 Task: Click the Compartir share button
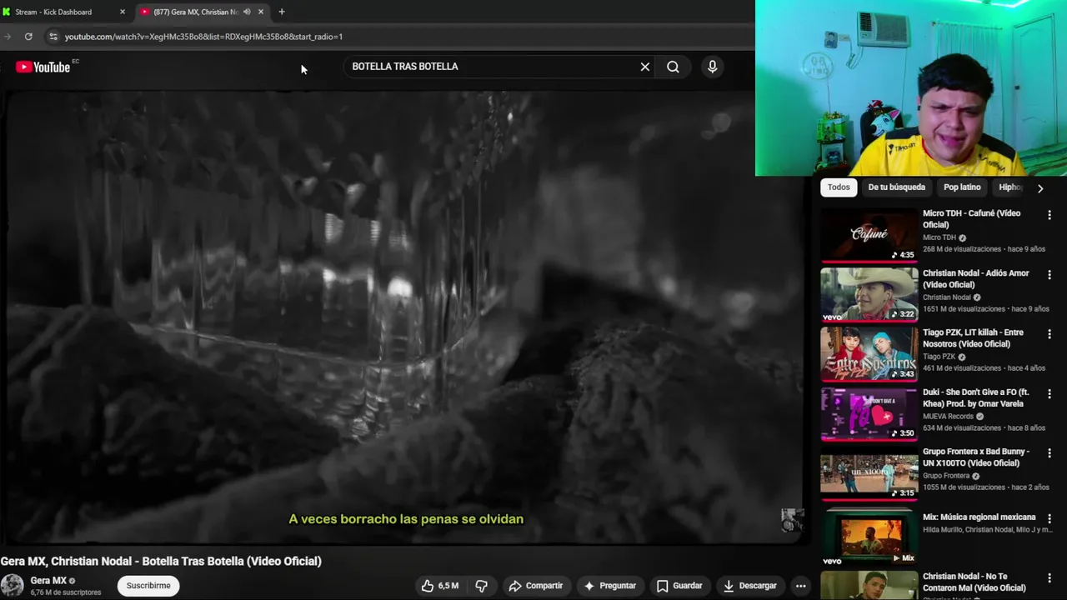click(x=535, y=586)
